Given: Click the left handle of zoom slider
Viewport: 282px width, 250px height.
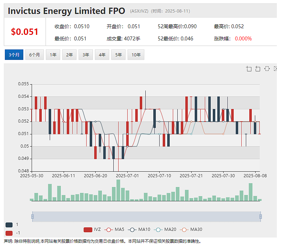Looking at the screenshot, I should coord(33,217).
